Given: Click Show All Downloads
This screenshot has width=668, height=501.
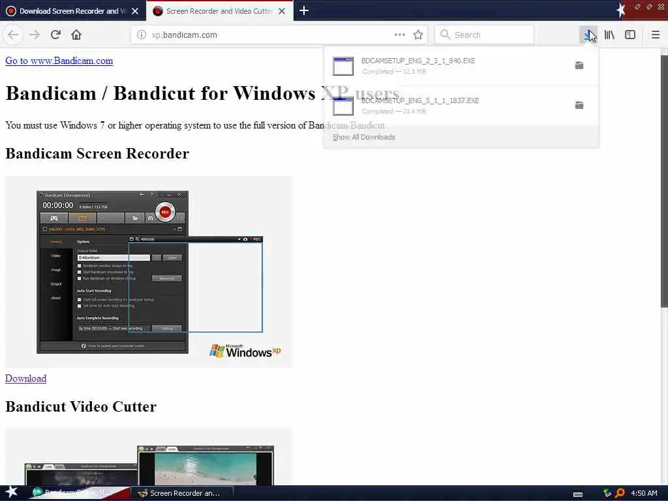Looking at the screenshot, I should click(364, 137).
